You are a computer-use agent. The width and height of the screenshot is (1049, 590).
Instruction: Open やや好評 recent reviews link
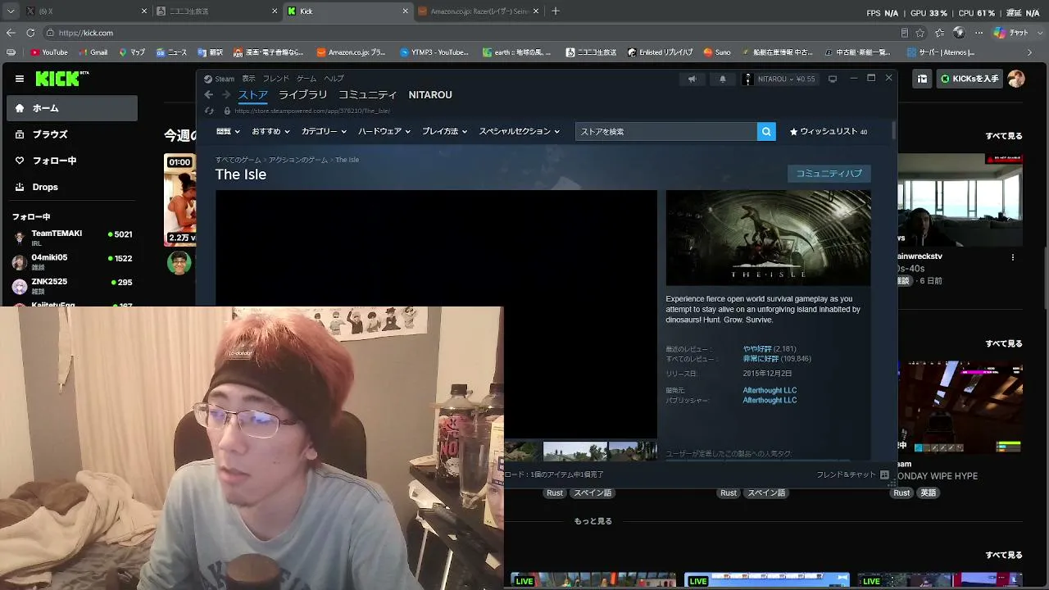tap(757, 349)
